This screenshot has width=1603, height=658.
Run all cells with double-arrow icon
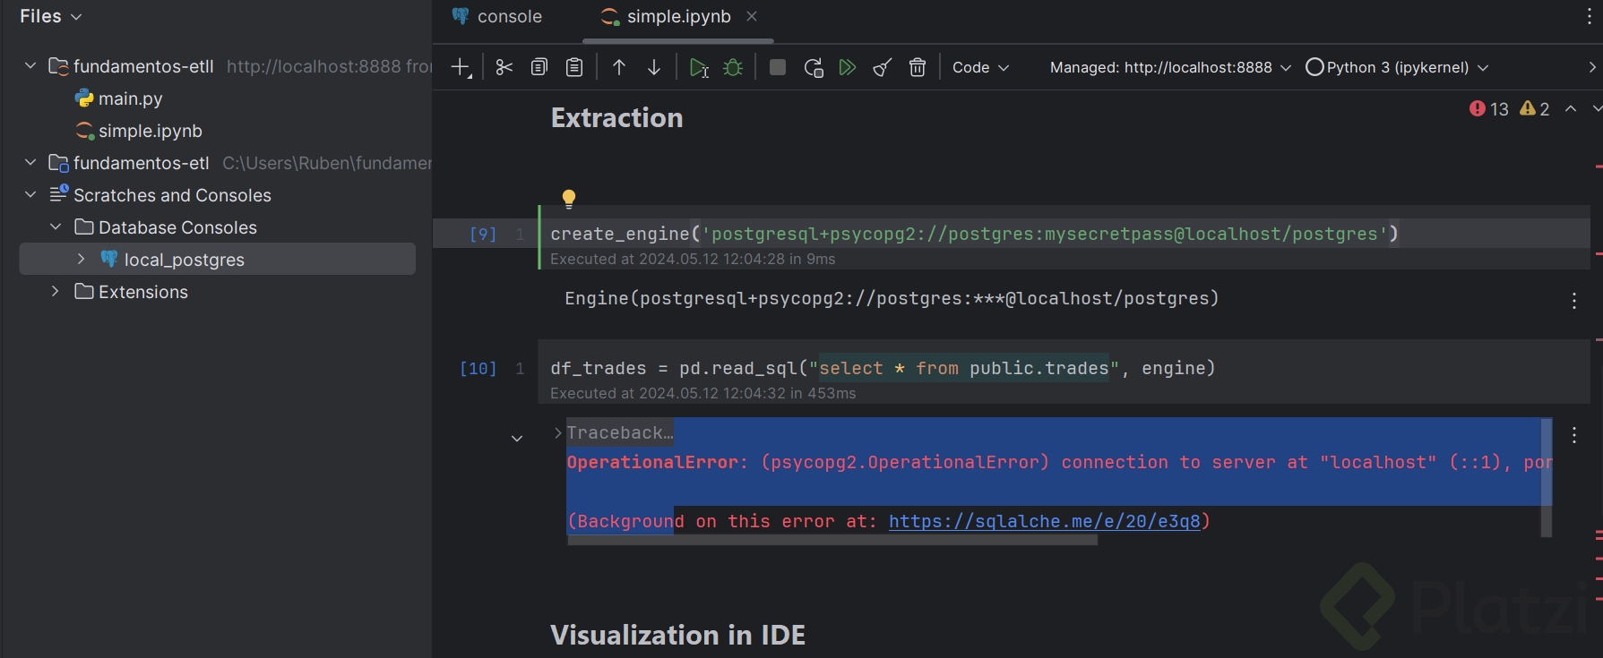click(x=847, y=68)
